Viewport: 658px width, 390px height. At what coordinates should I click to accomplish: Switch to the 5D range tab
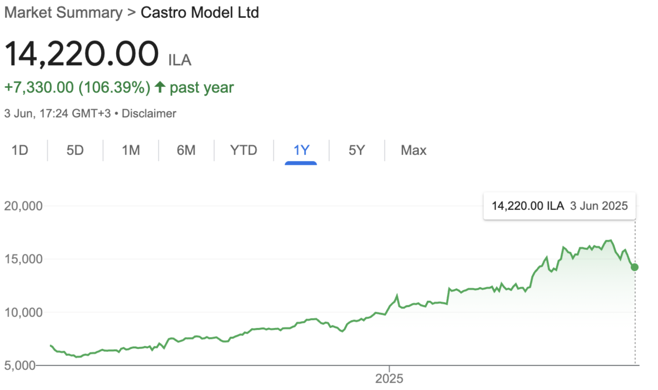pyautogui.click(x=75, y=150)
